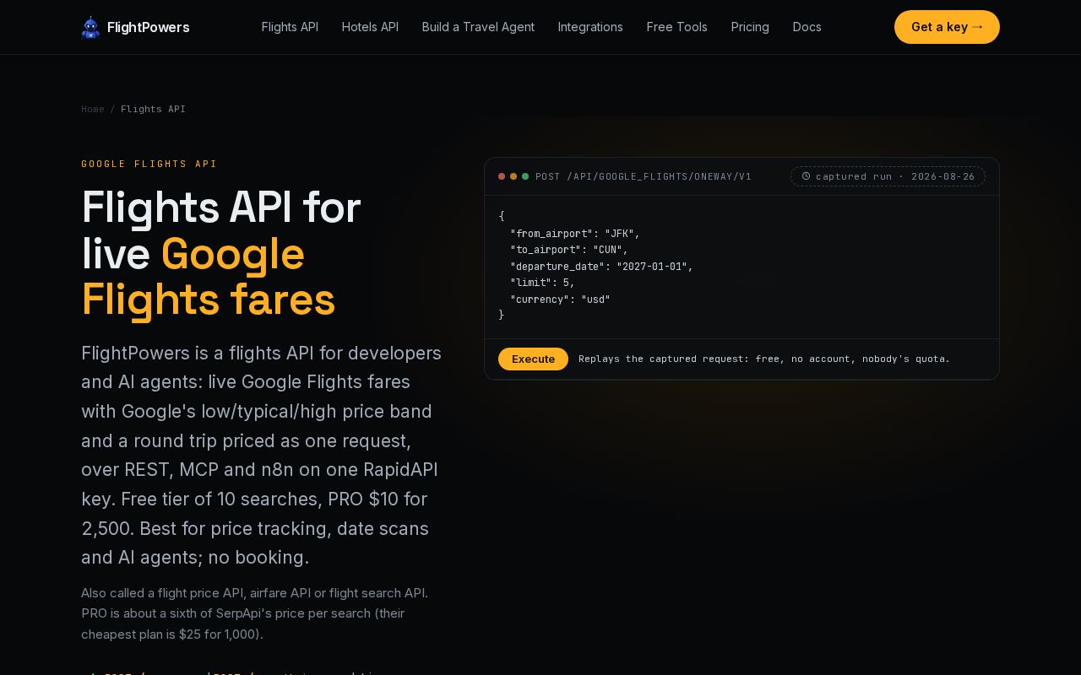This screenshot has width=1081, height=675.
Task: Click the yellow dot in code window
Action: click(513, 176)
